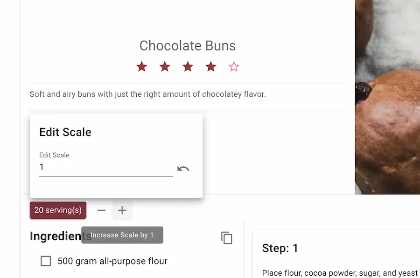
Task: Click the chocolate buns photo
Action: pos(387,97)
